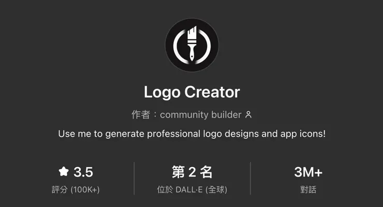
Task: Click the 3M+ conversations count
Action: click(308, 172)
